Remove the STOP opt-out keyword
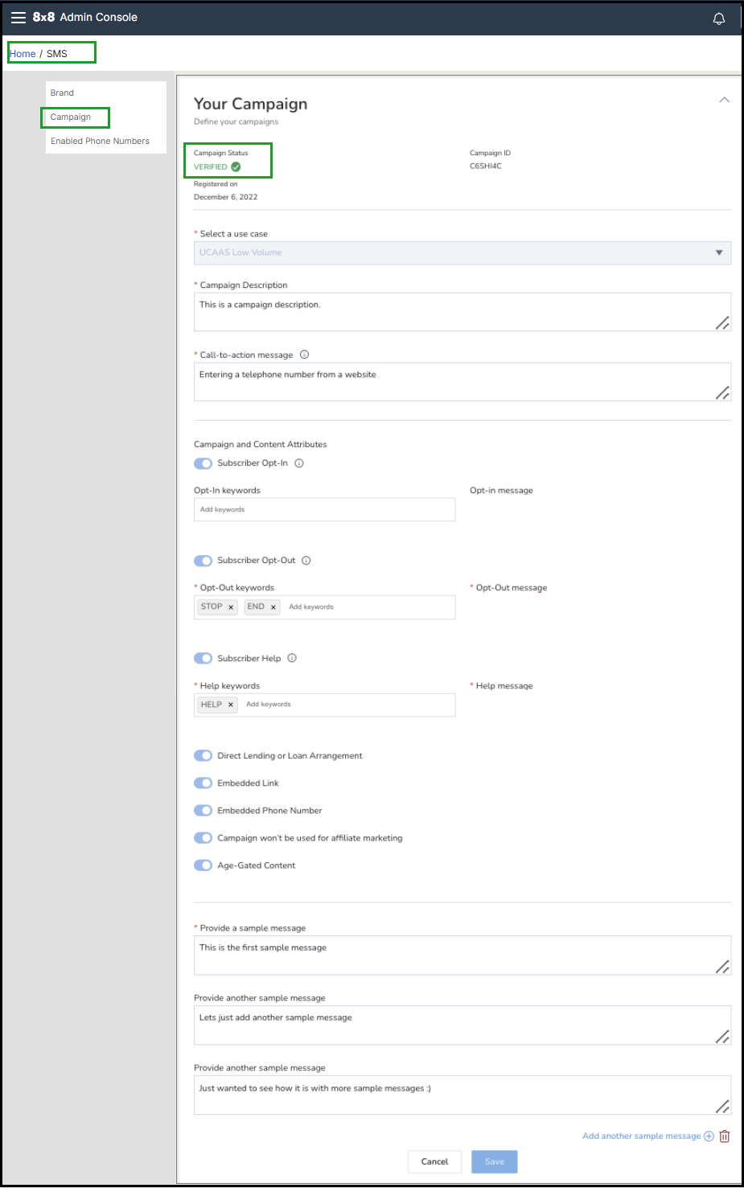The width and height of the screenshot is (744, 1188). (x=231, y=607)
